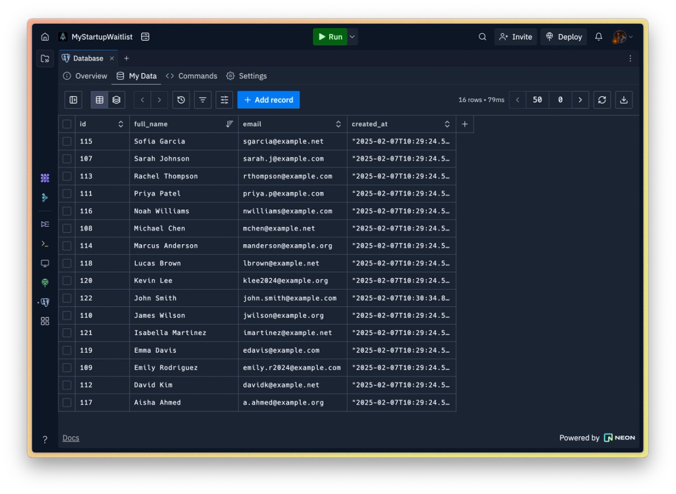The height and width of the screenshot is (494, 676).
Task: Select the green web hosting globe icon
Action: point(44,282)
